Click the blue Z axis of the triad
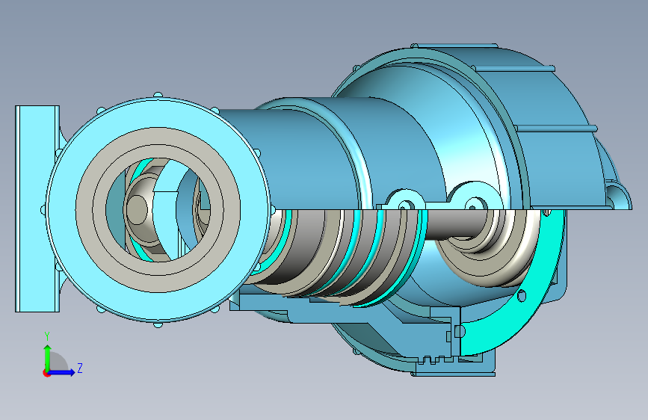648x420 pixels. [x=62, y=372]
